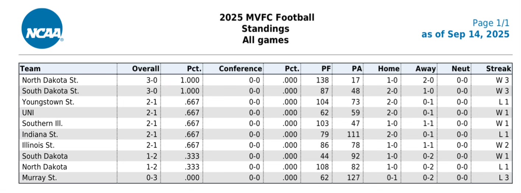Select the Overall column header

coord(145,69)
